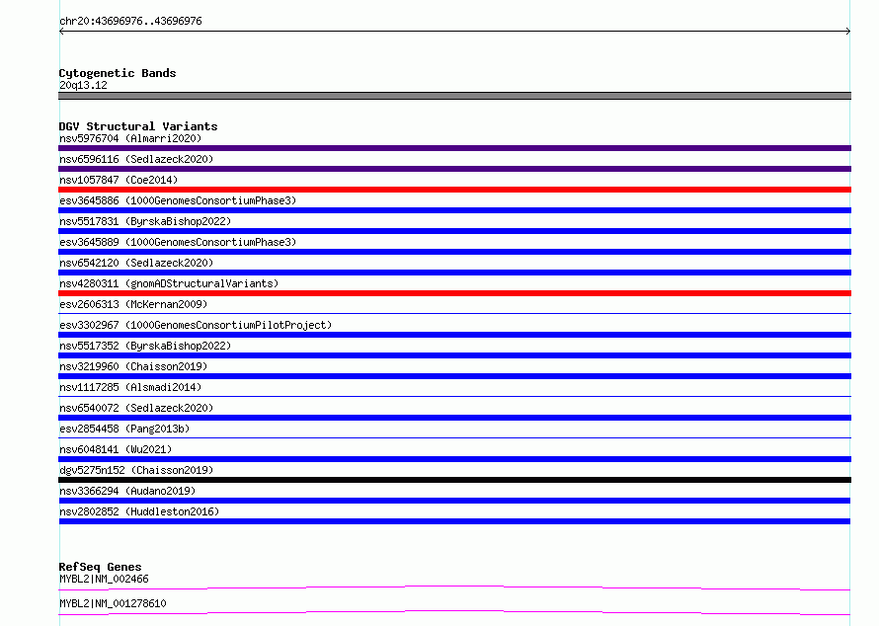Open variant nsv5976704 (Almarri2020)
This screenshot has height=626, width=879.
coord(130,138)
